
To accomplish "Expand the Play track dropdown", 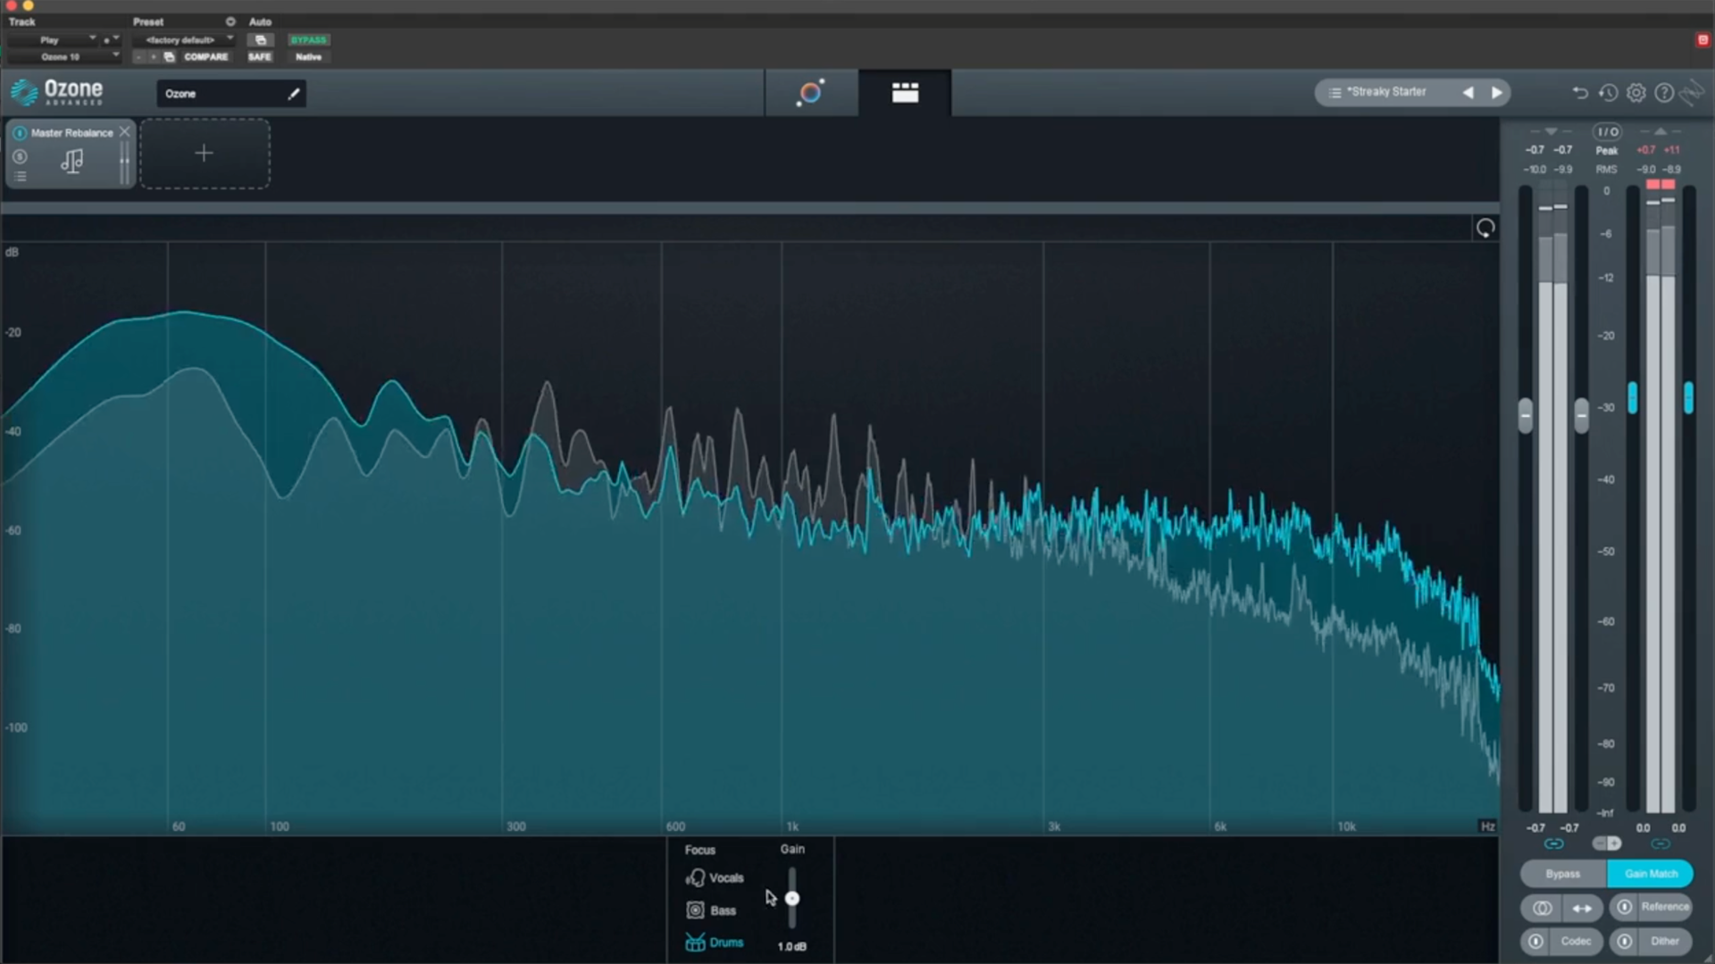I will point(54,40).
